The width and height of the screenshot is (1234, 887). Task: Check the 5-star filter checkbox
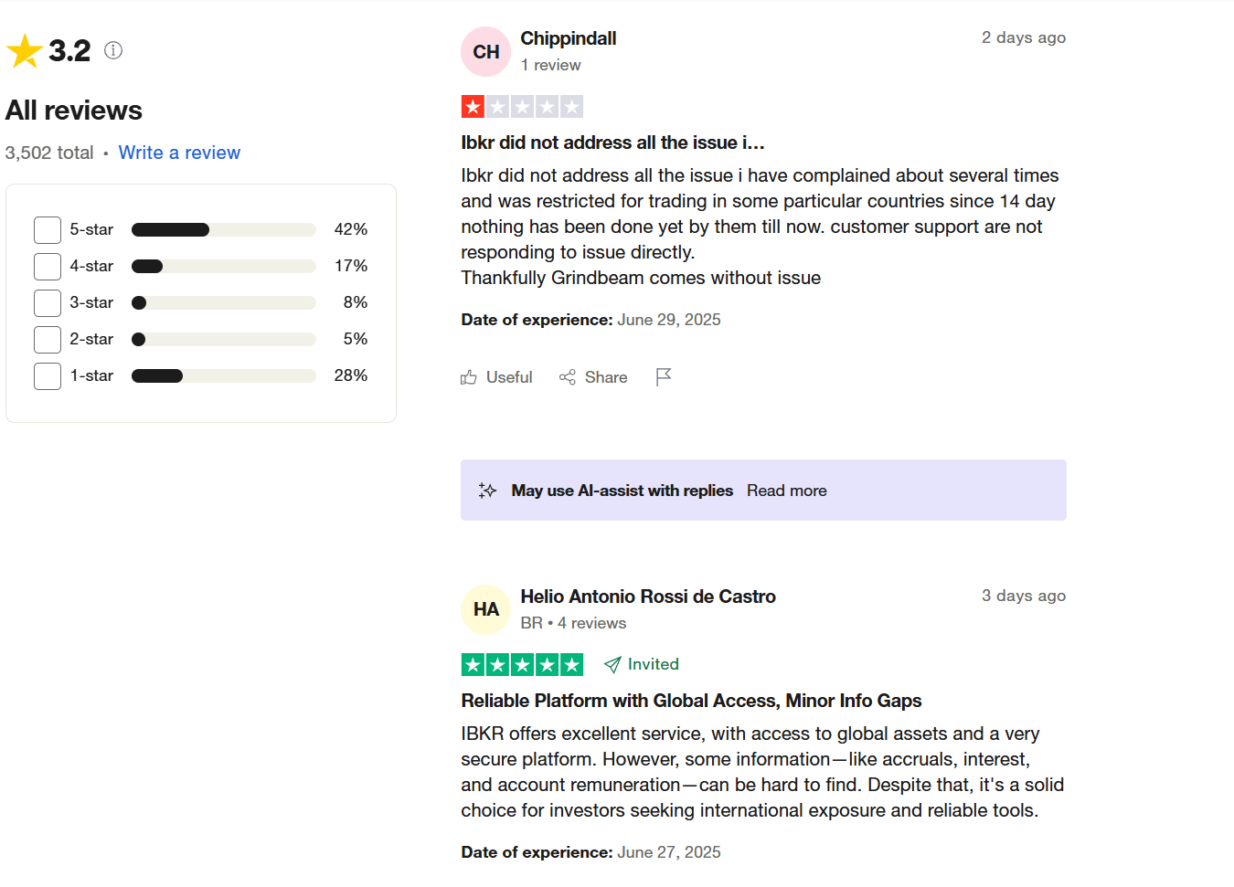48,230
